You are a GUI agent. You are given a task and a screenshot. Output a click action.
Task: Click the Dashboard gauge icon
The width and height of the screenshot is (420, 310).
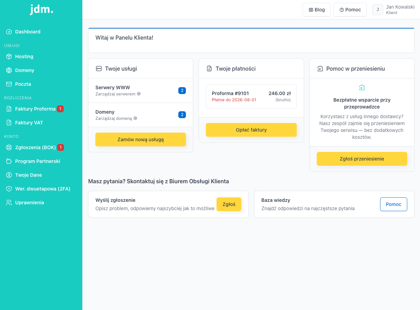[9, 32]
